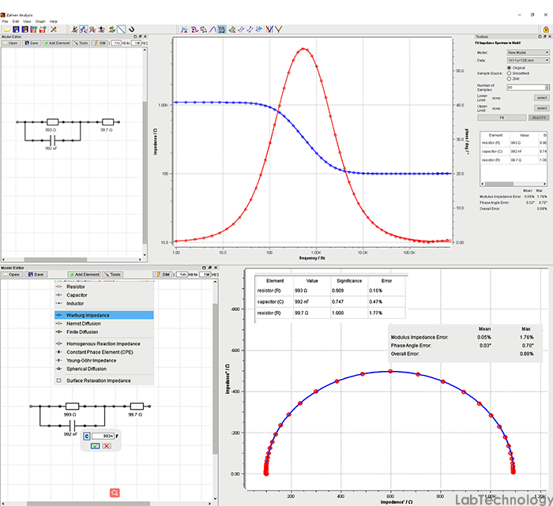Screen dimensions: 553x506
Task: Open the File menu
Action: pos(5,21)
